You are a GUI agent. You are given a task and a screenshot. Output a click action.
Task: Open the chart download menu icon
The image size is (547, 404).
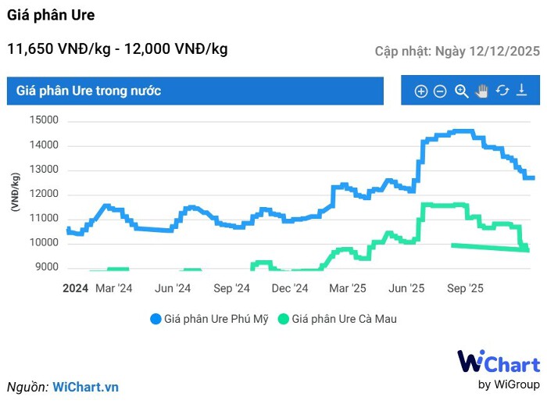tap(522, 91)
